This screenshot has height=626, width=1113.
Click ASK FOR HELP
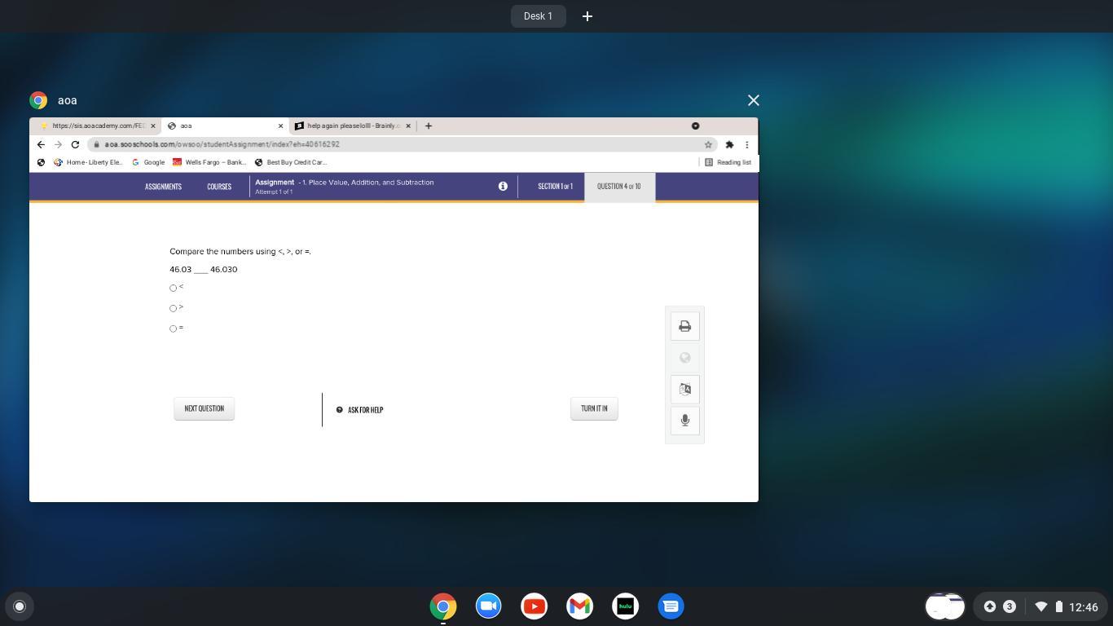pyautogui.click(x=360, y=410)
